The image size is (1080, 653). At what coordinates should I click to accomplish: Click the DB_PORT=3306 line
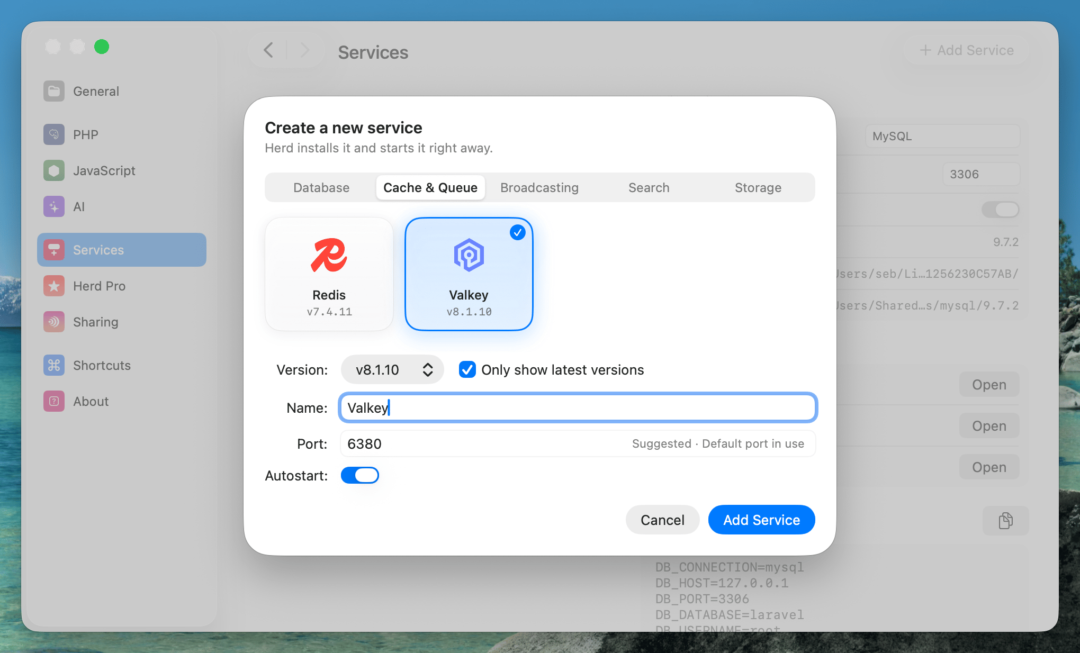(x=702, y=599)
